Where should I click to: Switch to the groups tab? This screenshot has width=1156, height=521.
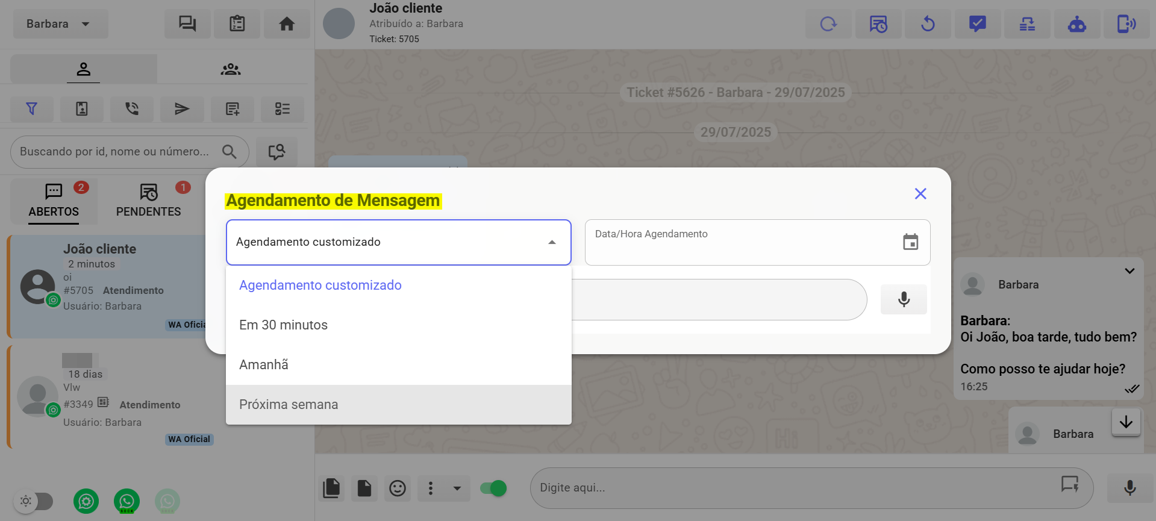click(230, 69)
